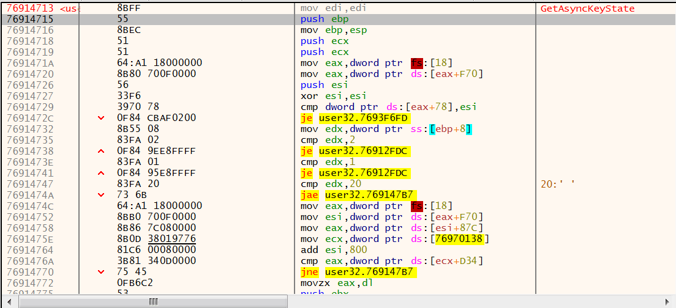Click the 20:' ' comment

[x=557, y=184]
